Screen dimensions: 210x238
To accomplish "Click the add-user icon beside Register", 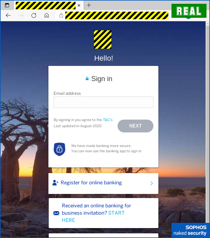I will (x=55, y=183).
